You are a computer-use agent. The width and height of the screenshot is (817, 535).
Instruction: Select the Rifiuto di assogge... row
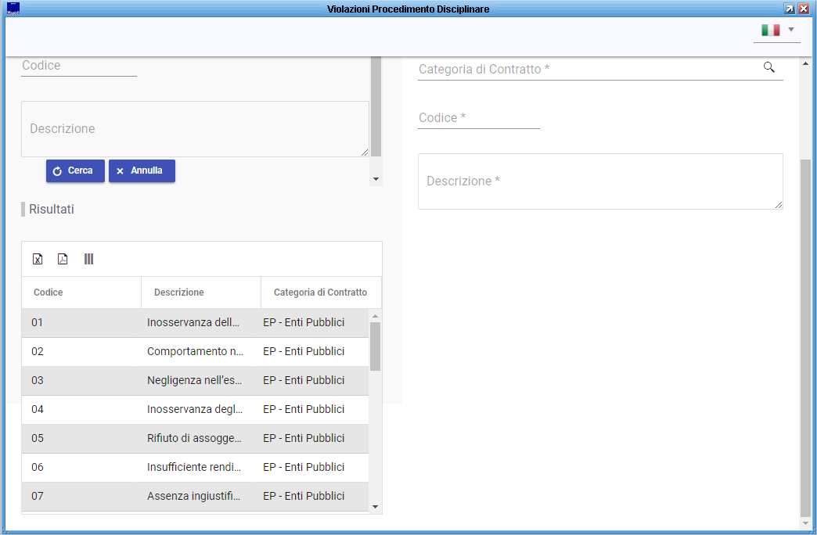[x=194, y=438]
